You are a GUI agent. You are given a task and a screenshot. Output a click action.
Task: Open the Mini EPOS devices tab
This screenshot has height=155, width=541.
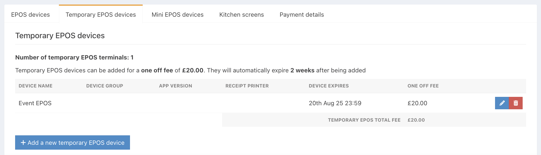(x=178, y=15)
